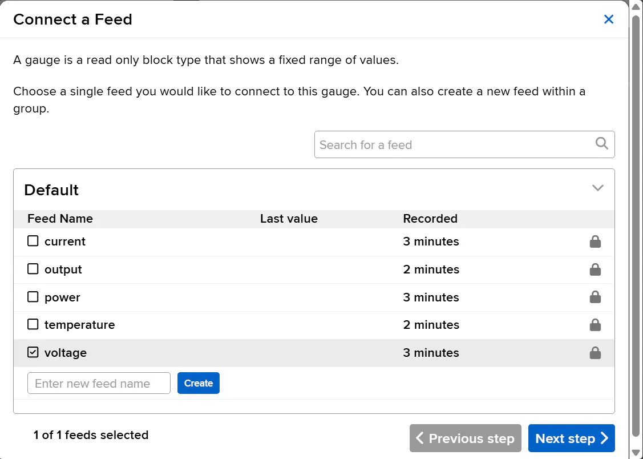Check the output feed checkbox
The height and width of the screenshot is (459, 643).
33,269
